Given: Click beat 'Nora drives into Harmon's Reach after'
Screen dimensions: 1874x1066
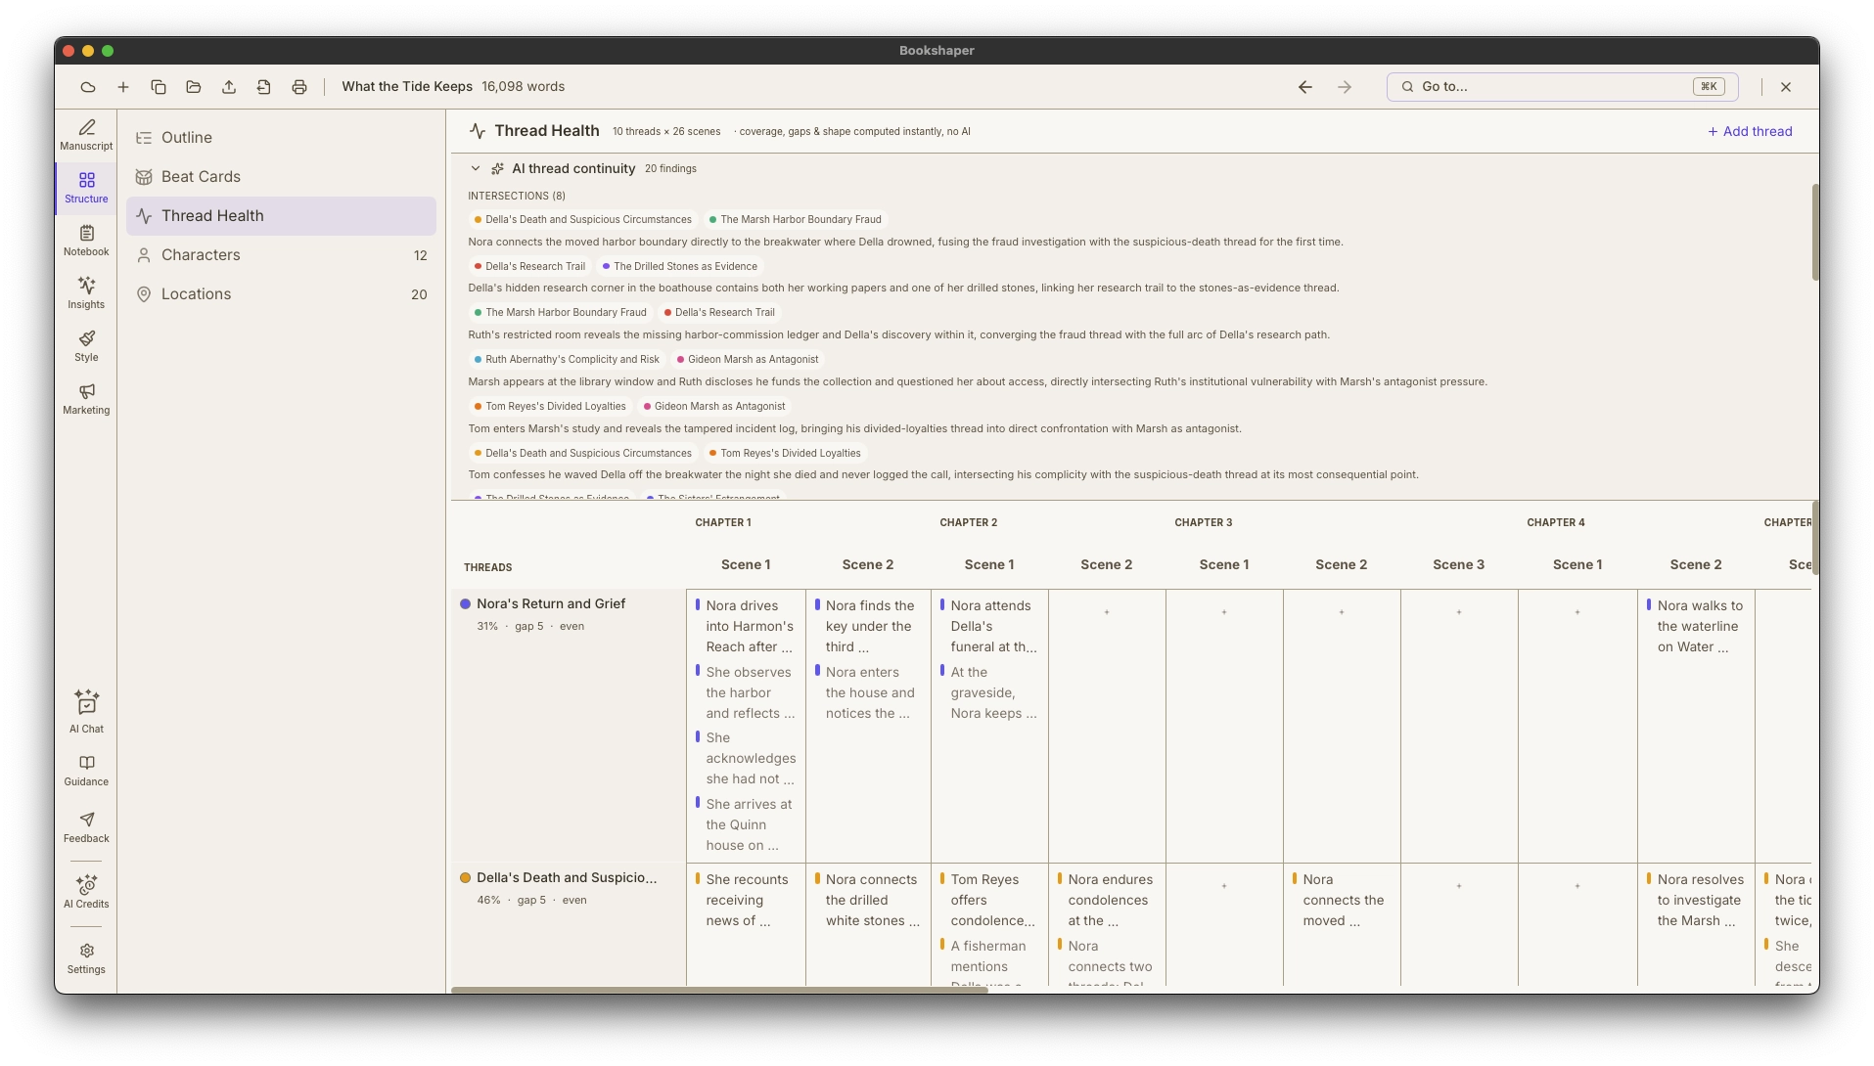Looking at the screenshot, I should pos(744,627).
